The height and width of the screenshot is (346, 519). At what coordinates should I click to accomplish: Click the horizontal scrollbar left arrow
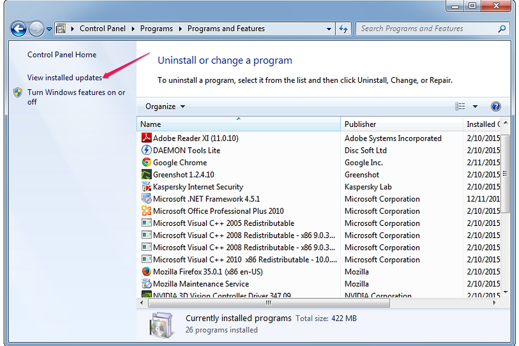point(142,303)
